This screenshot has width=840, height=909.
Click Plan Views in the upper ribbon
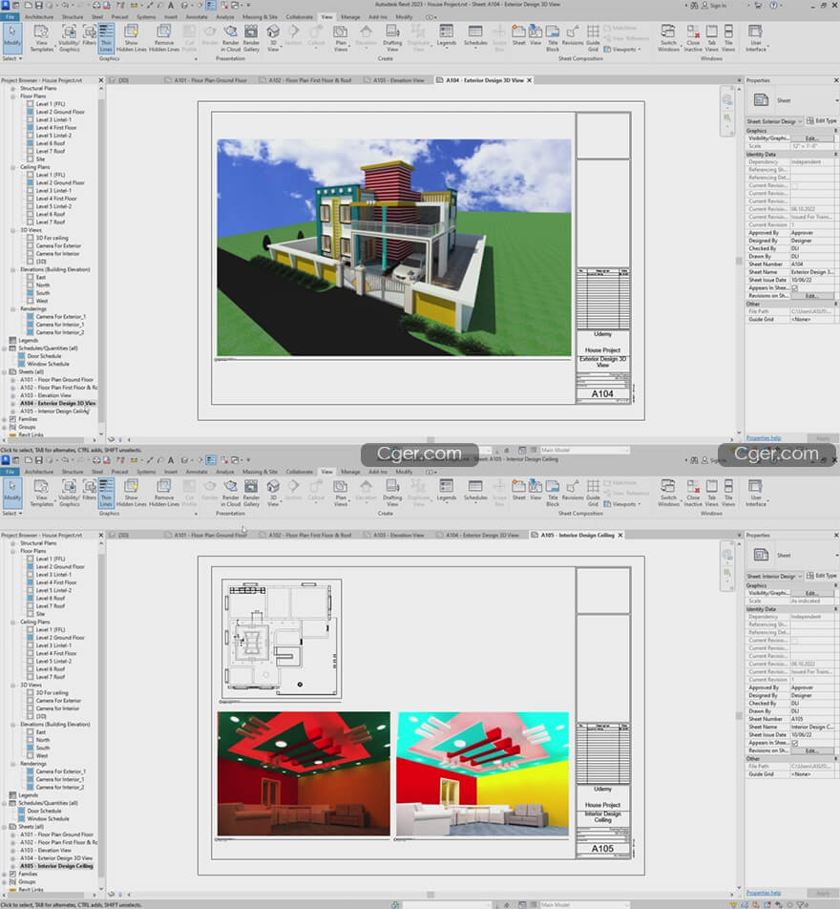pyautogui.click(x=341, y=38)
